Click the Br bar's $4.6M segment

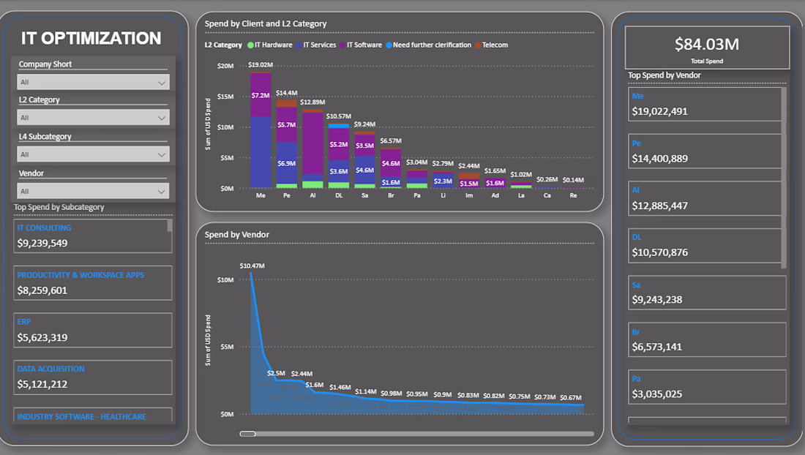click(391, 164)
